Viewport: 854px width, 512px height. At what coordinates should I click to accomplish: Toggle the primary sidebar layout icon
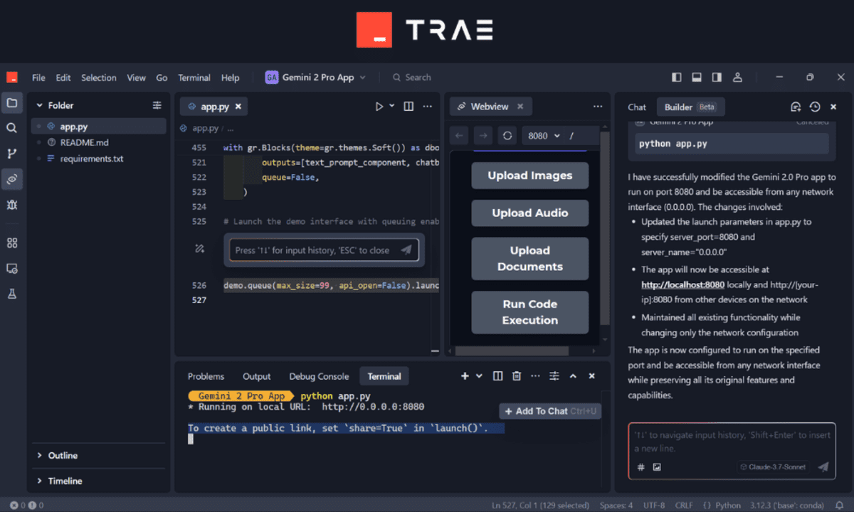677,78
